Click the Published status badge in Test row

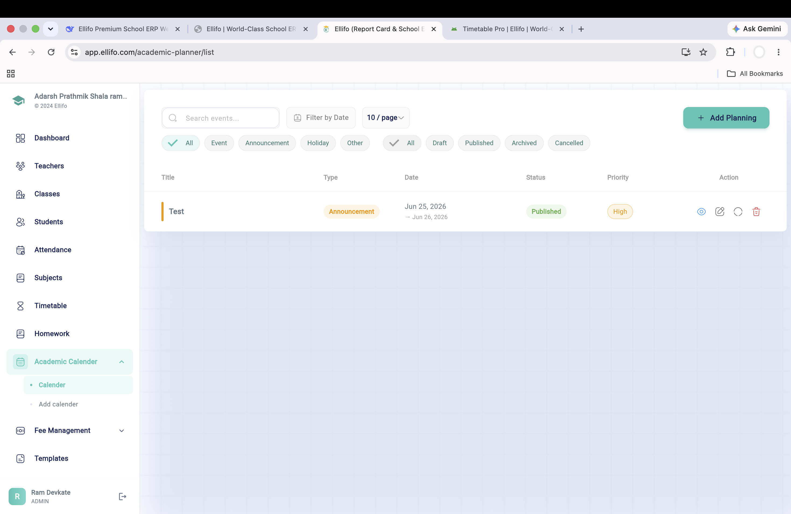pos(546,212)
